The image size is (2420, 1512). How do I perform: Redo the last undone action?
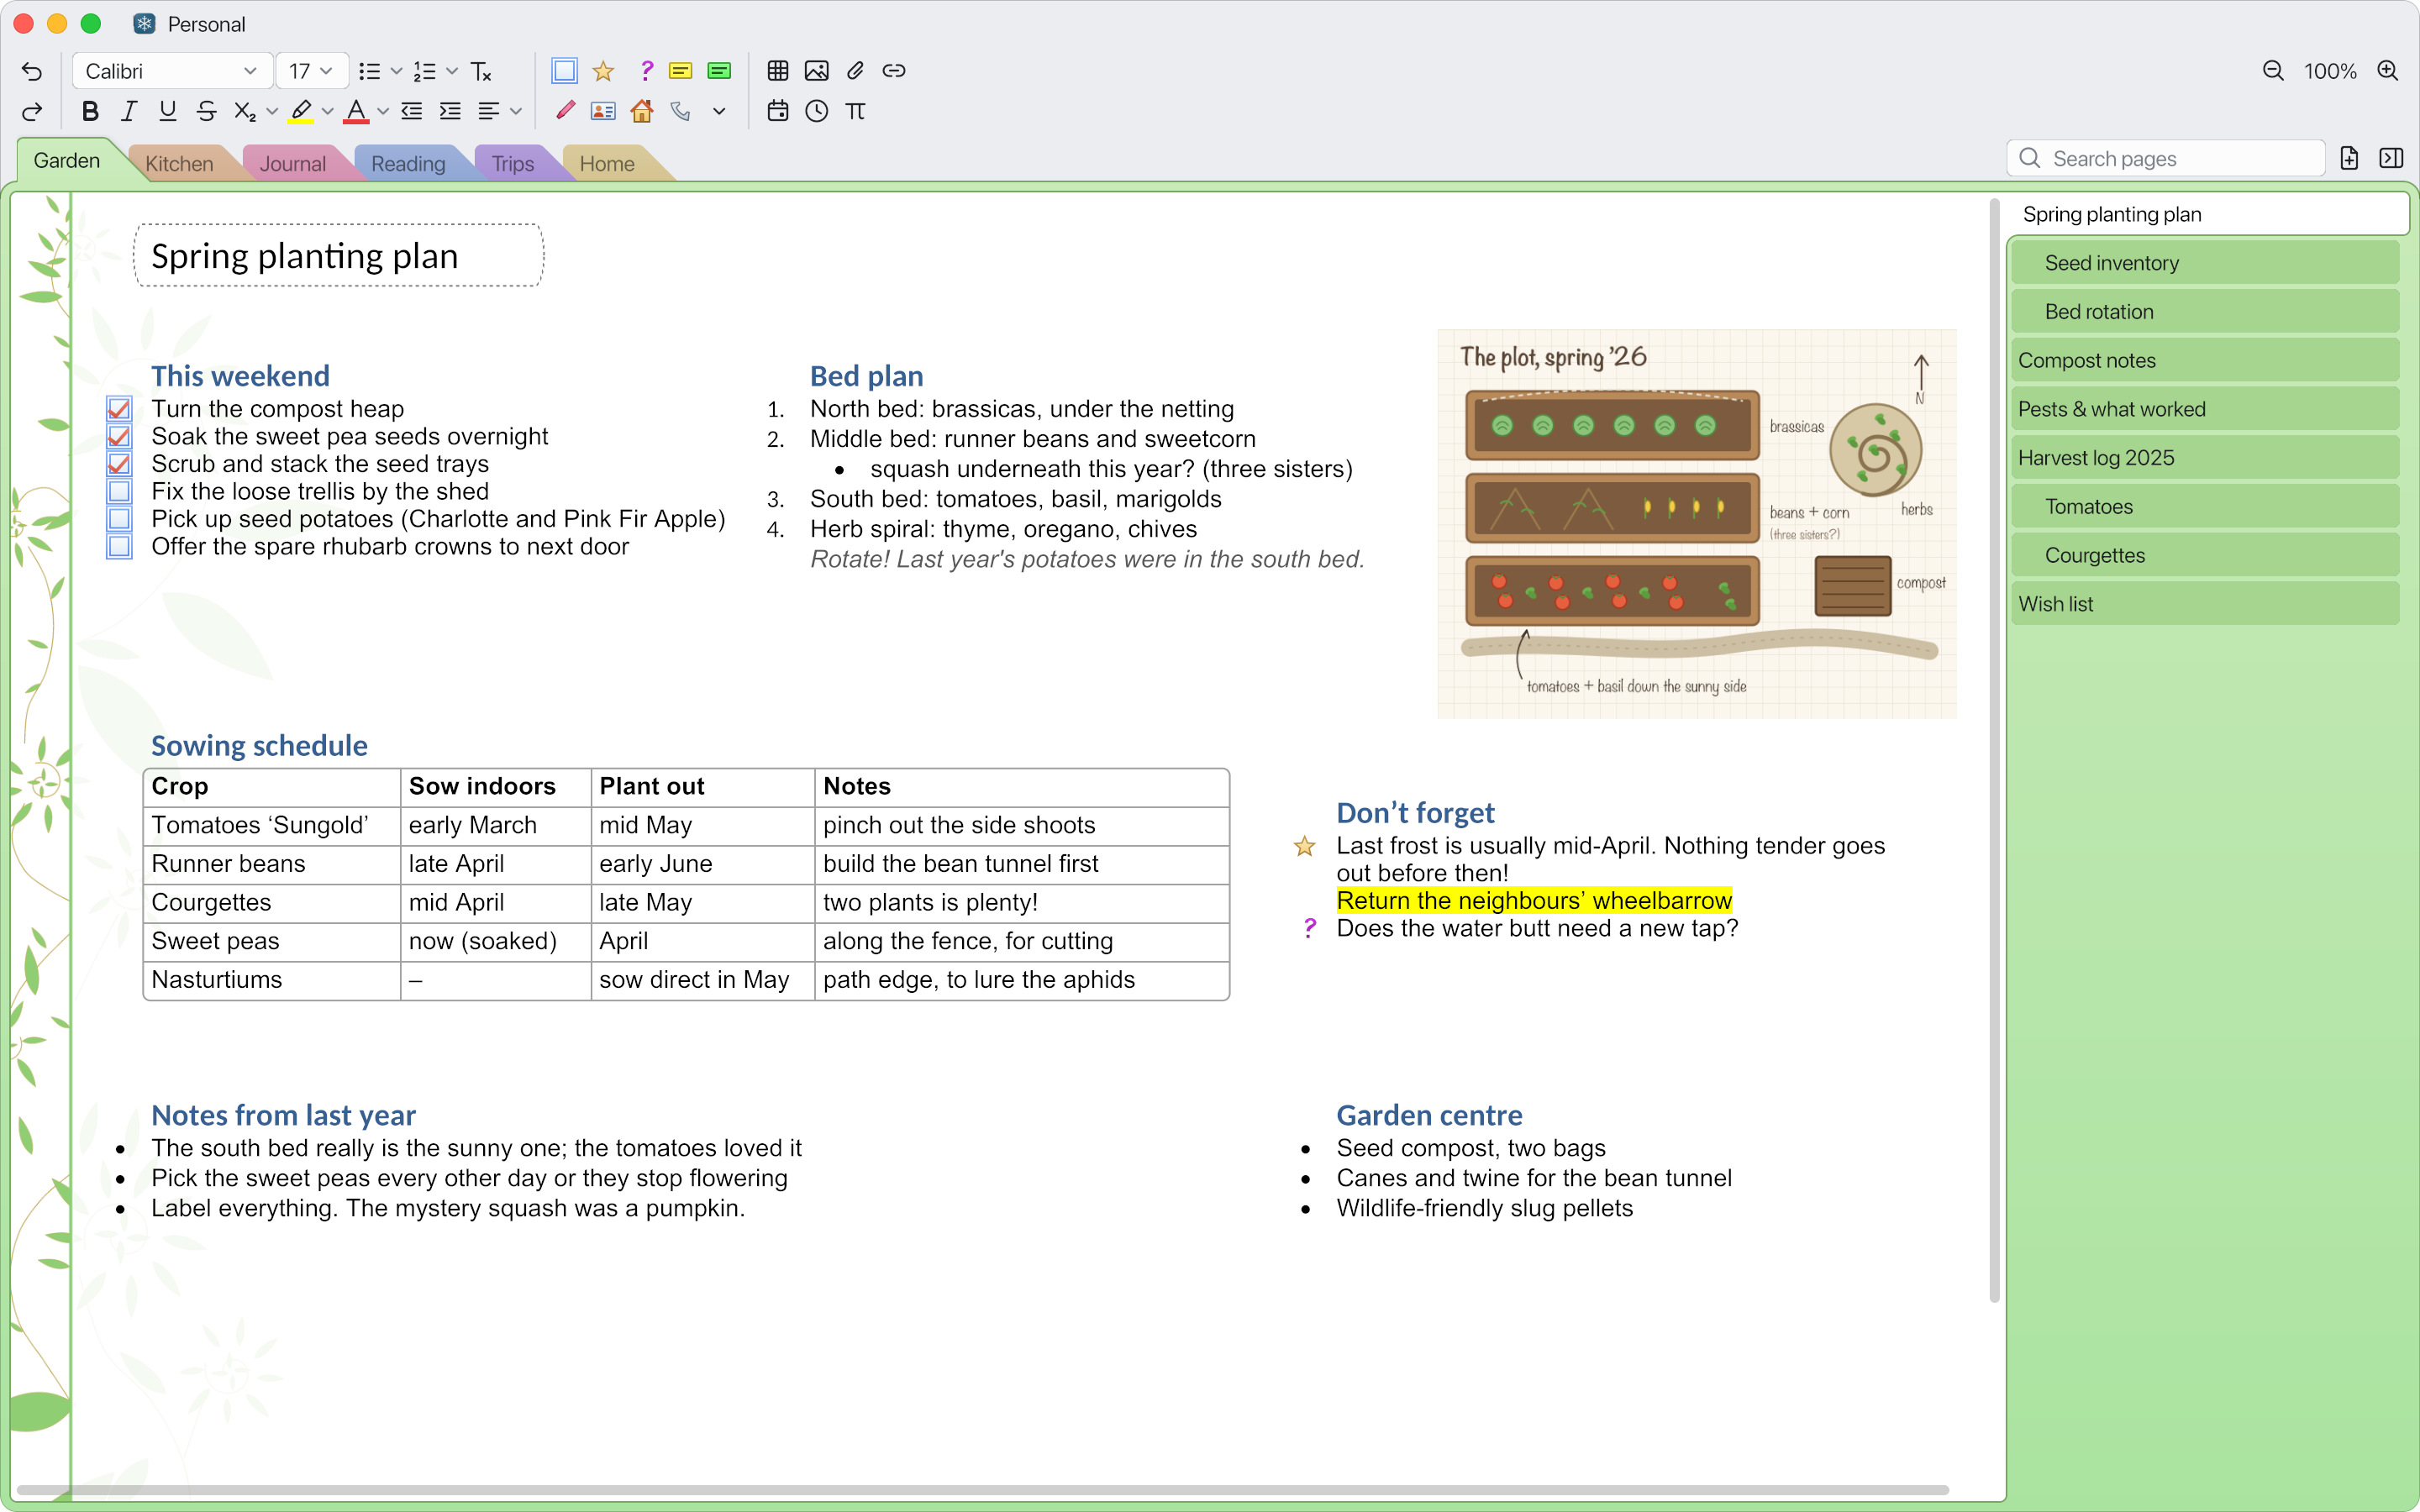click(x=32, y=111)
